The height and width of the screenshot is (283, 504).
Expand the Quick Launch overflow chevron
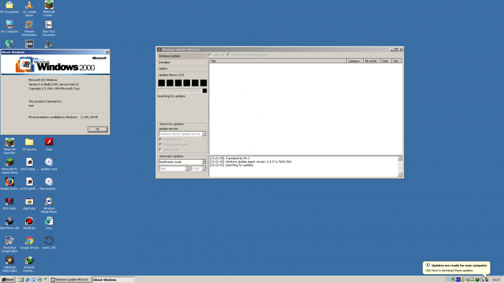pos(45,279)
